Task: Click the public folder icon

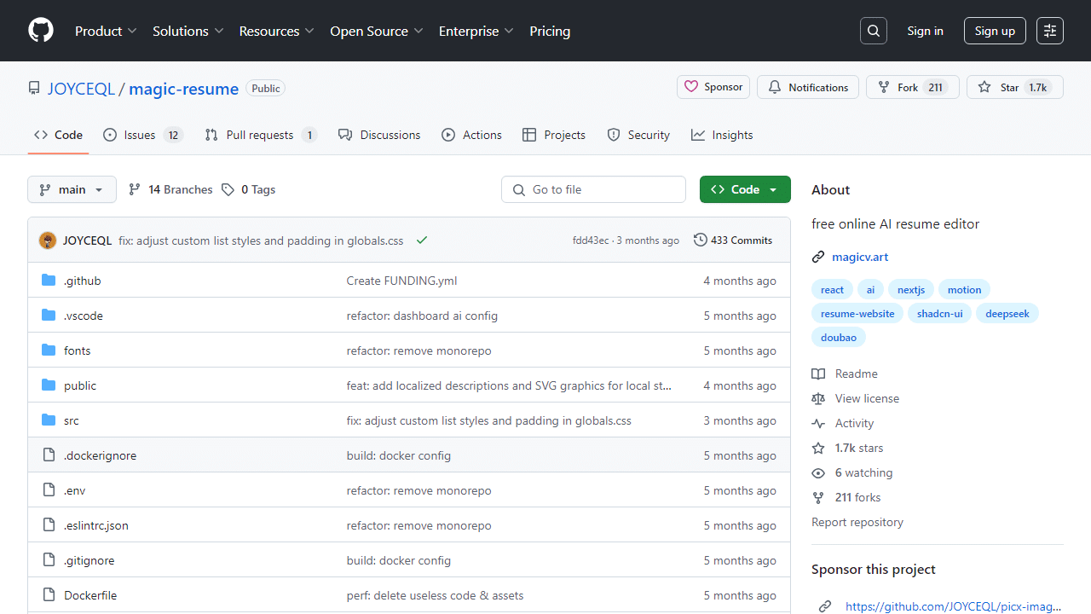Action: pyautogui.click(x=49, y=385)
